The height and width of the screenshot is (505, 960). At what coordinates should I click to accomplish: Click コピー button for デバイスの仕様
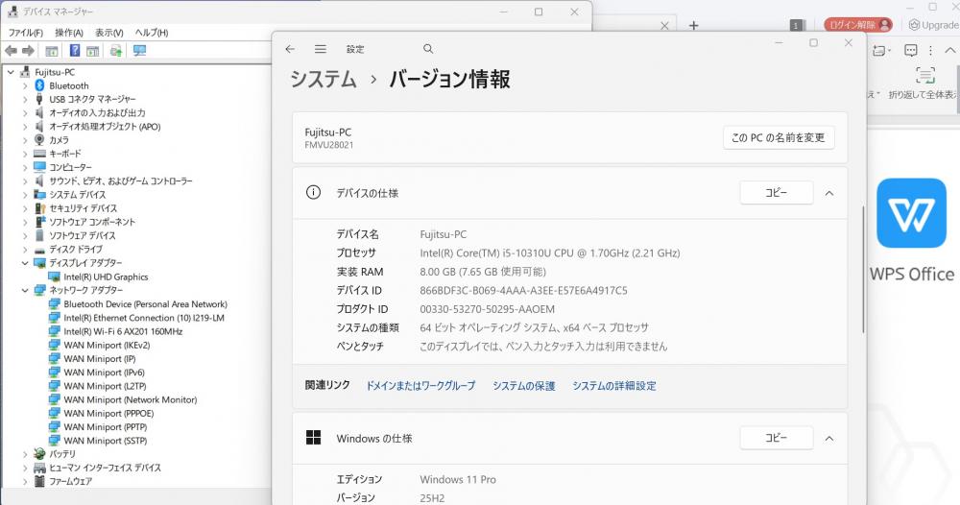pos(777,193)
